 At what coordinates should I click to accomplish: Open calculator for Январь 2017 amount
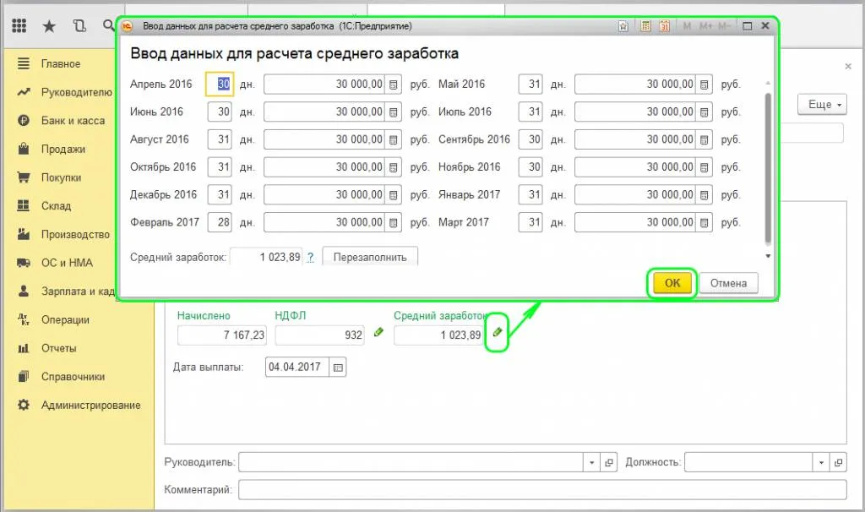[x=704, y=195]
